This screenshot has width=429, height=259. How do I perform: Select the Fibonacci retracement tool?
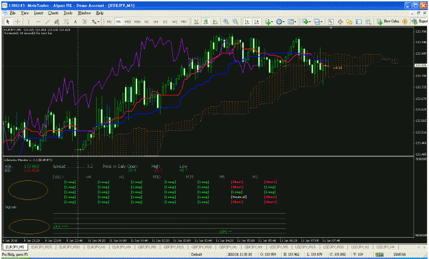[66, 22]
